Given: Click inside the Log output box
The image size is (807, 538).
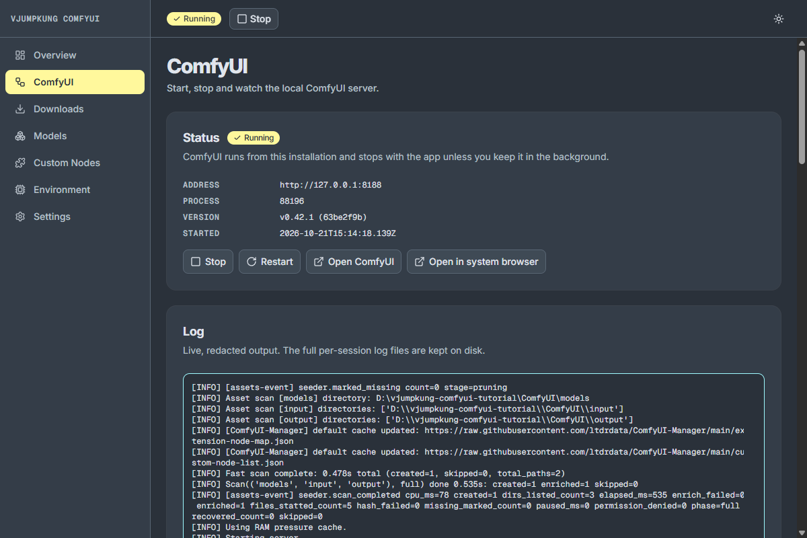Looking at the screenshot, I should pos(473,456).
